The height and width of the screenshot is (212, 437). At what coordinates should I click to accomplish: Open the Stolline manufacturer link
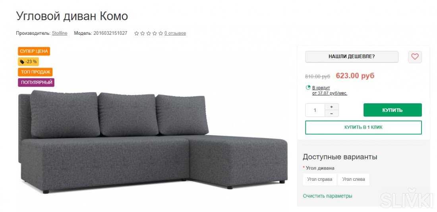pyautogui.click(x=60, y=33)
